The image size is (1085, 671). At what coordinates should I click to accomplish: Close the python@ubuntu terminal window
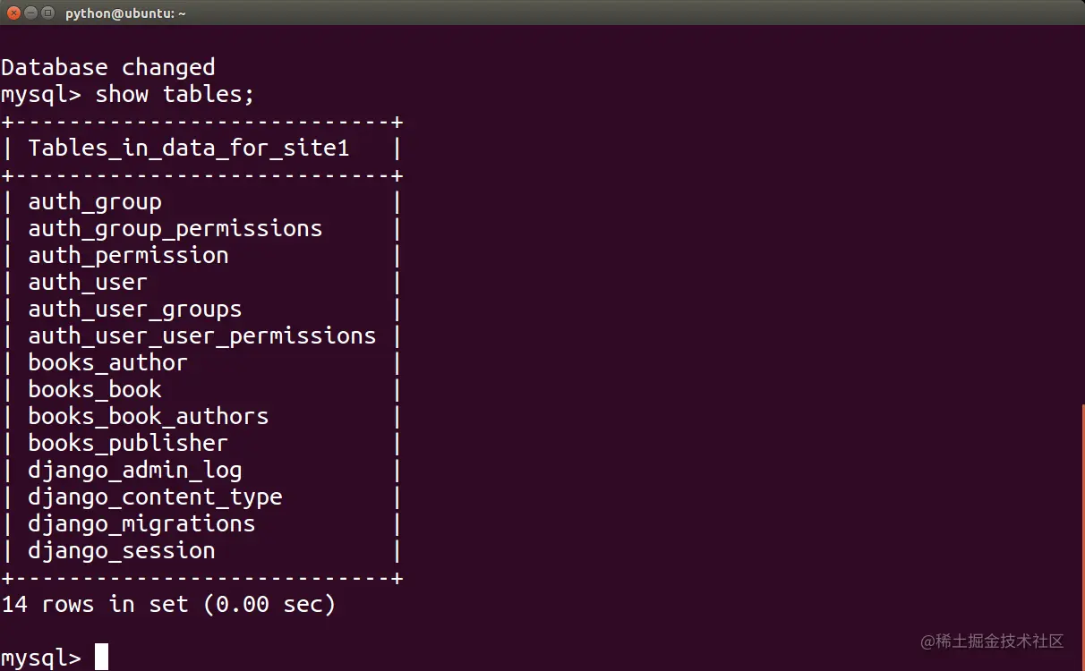click(13, 13)
